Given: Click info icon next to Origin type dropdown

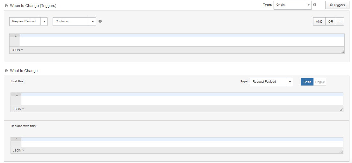Looking at the screenshot, I should pyautogui.click(x=315, y=5).
